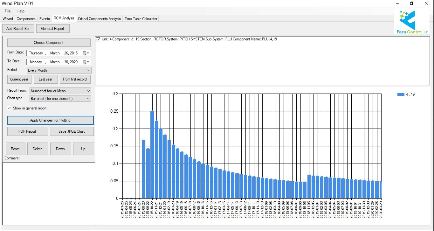The height and width of the screenshot is (231, 434).
Task: Click the blue legend swatch for 4, 19
Action: (400, 94)
